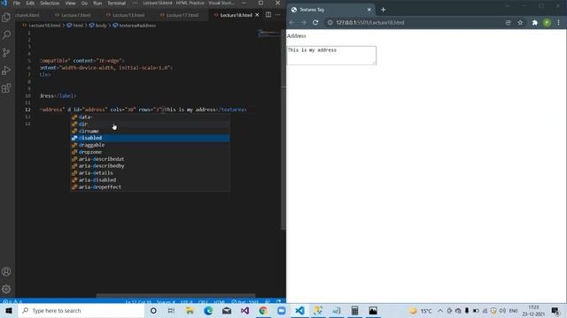The image size is (567, 318).
Task: Open the Chrome three-dot menu
Action: click(x=558, y=22)
